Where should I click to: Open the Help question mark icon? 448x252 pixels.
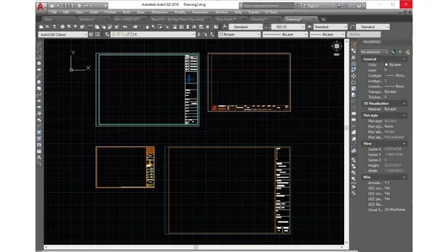359,6
